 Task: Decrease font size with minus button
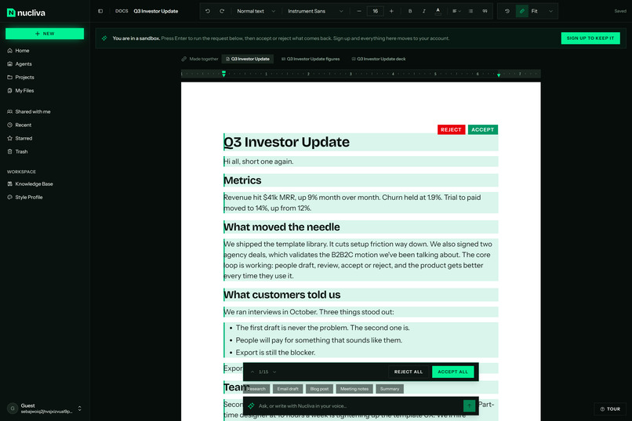[358, 11]
